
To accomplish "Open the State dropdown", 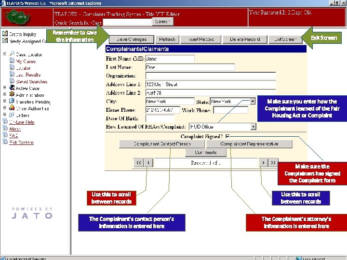I will point(253,101).
